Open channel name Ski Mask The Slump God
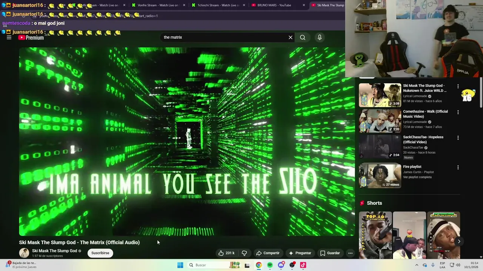Image resolution: width=483 pixels, height=271 pixels. (x=54, y=251)
